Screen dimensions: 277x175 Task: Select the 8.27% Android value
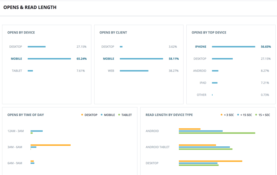265,71
